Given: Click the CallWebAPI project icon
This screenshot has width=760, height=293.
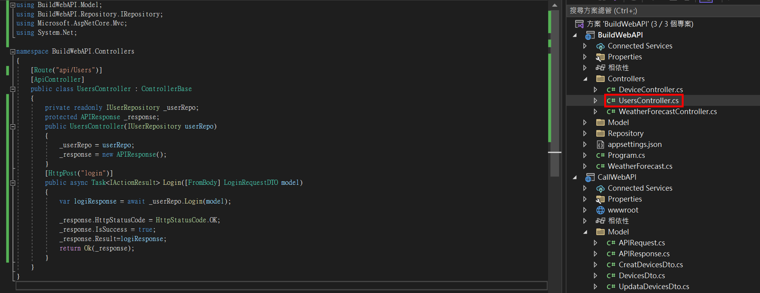Looking at the screenshot, I should [x=590, y=177].
